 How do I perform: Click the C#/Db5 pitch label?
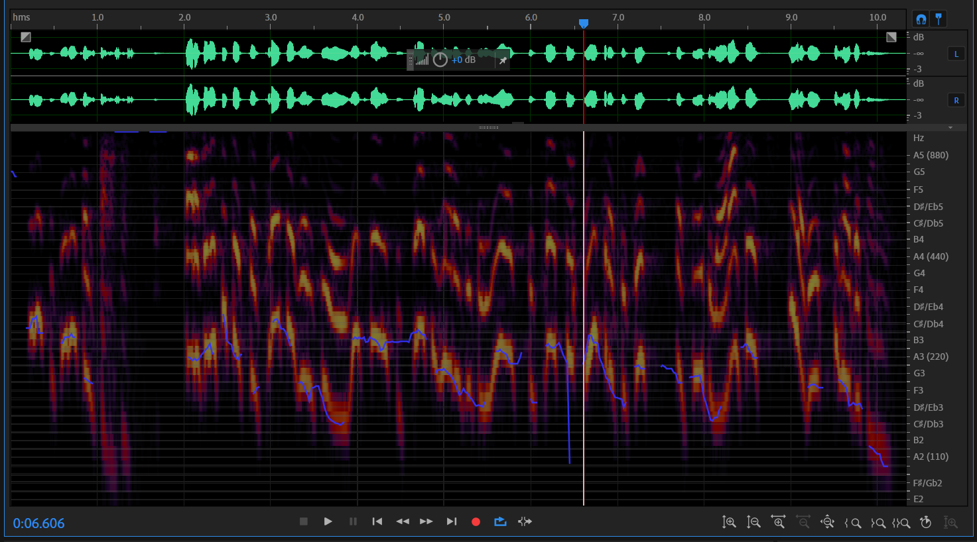click(928, 223)
